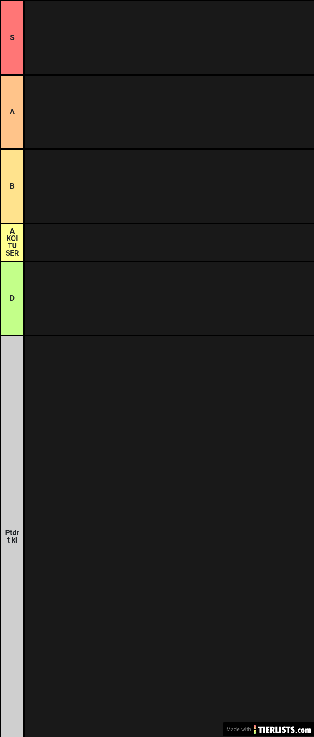Click the letter D on the green label
314x737 pixels.
pyautogui.click(x=12, y=298)
